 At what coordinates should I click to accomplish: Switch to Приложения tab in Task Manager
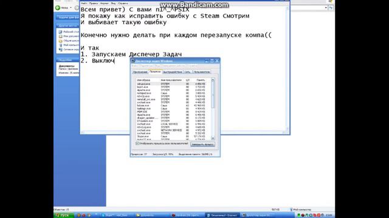point(140,72)
